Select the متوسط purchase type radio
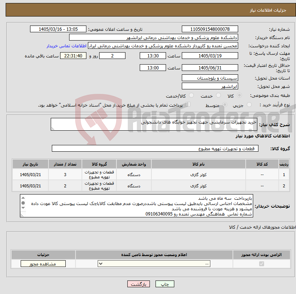This screenshot has width=296, height=294. (x=225, y=104)
